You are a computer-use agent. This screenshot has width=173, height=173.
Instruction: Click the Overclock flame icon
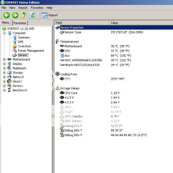(x=15, y=46)
